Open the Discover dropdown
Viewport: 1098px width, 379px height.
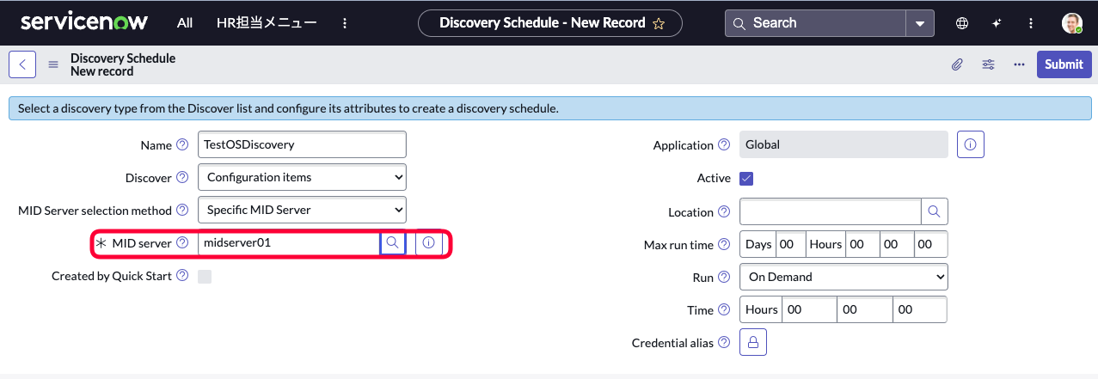point(302,177)
